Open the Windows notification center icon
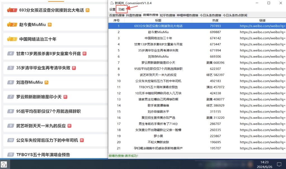The width and height of the screenshot is (286, 169). (x=279, y=164)
